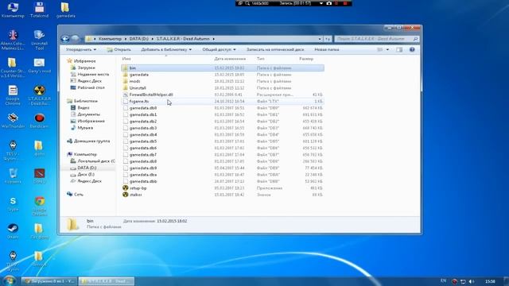The width and height of the screenshot is (509, 286).
Task: Click DATA (D:) in the address breadcrumb
Action: (138, 39)
